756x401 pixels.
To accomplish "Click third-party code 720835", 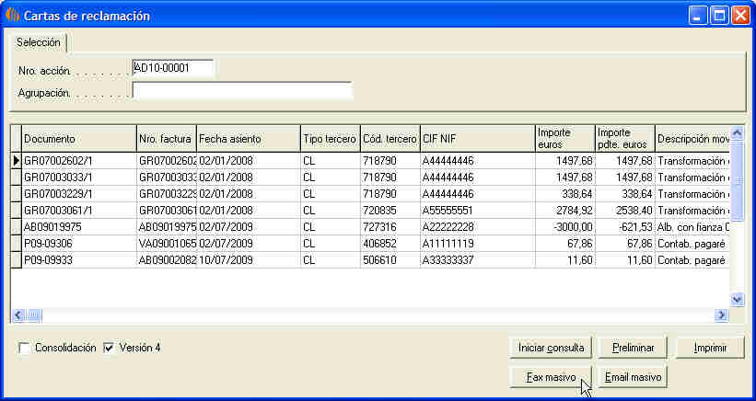I will pos(390,211).
